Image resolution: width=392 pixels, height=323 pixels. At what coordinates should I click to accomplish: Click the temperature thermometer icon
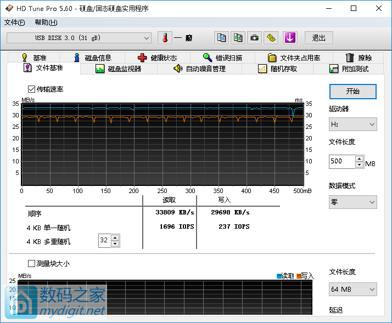(165, 38)
